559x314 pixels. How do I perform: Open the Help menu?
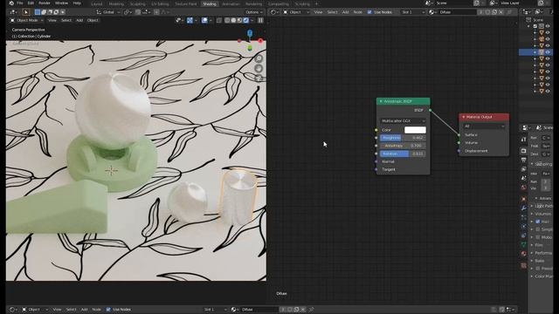tap(77, 3)
